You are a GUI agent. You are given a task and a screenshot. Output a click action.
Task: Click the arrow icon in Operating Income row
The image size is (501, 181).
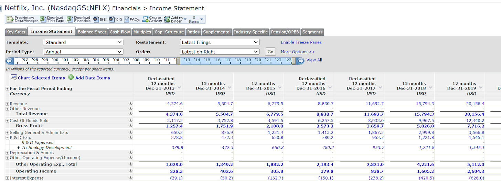tap(130, 171)
